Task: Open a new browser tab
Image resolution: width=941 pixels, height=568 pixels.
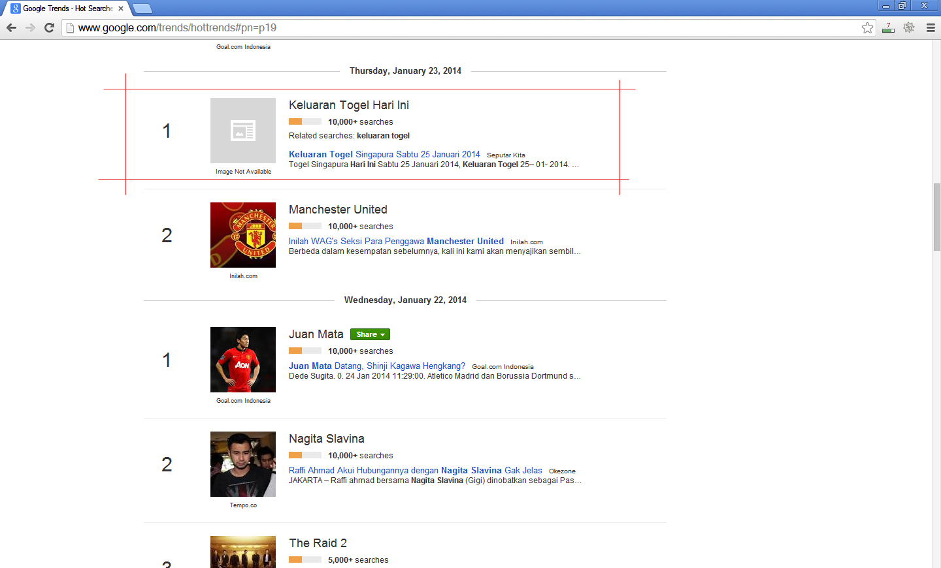Action: click(142, 8)
